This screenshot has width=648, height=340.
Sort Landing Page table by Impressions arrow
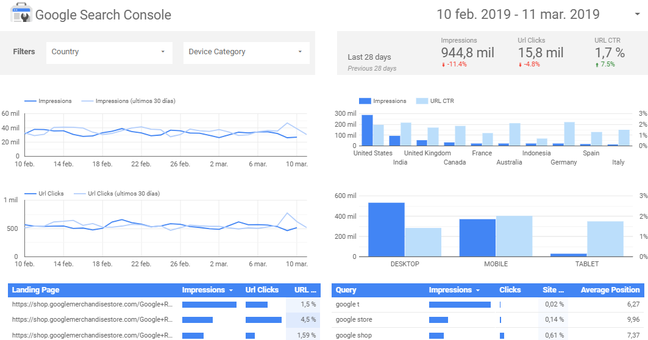pos(231,291)
